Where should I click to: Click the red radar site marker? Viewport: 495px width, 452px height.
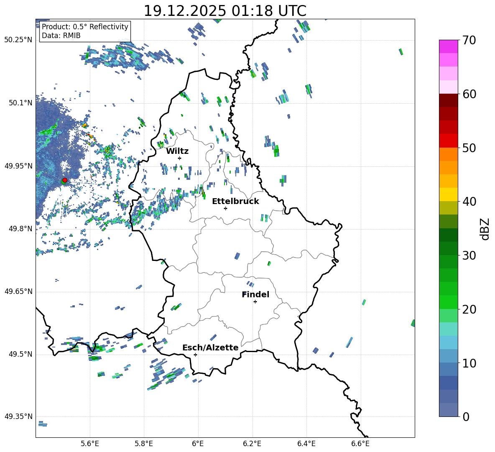pyautogui.click(x=65, y=180)
